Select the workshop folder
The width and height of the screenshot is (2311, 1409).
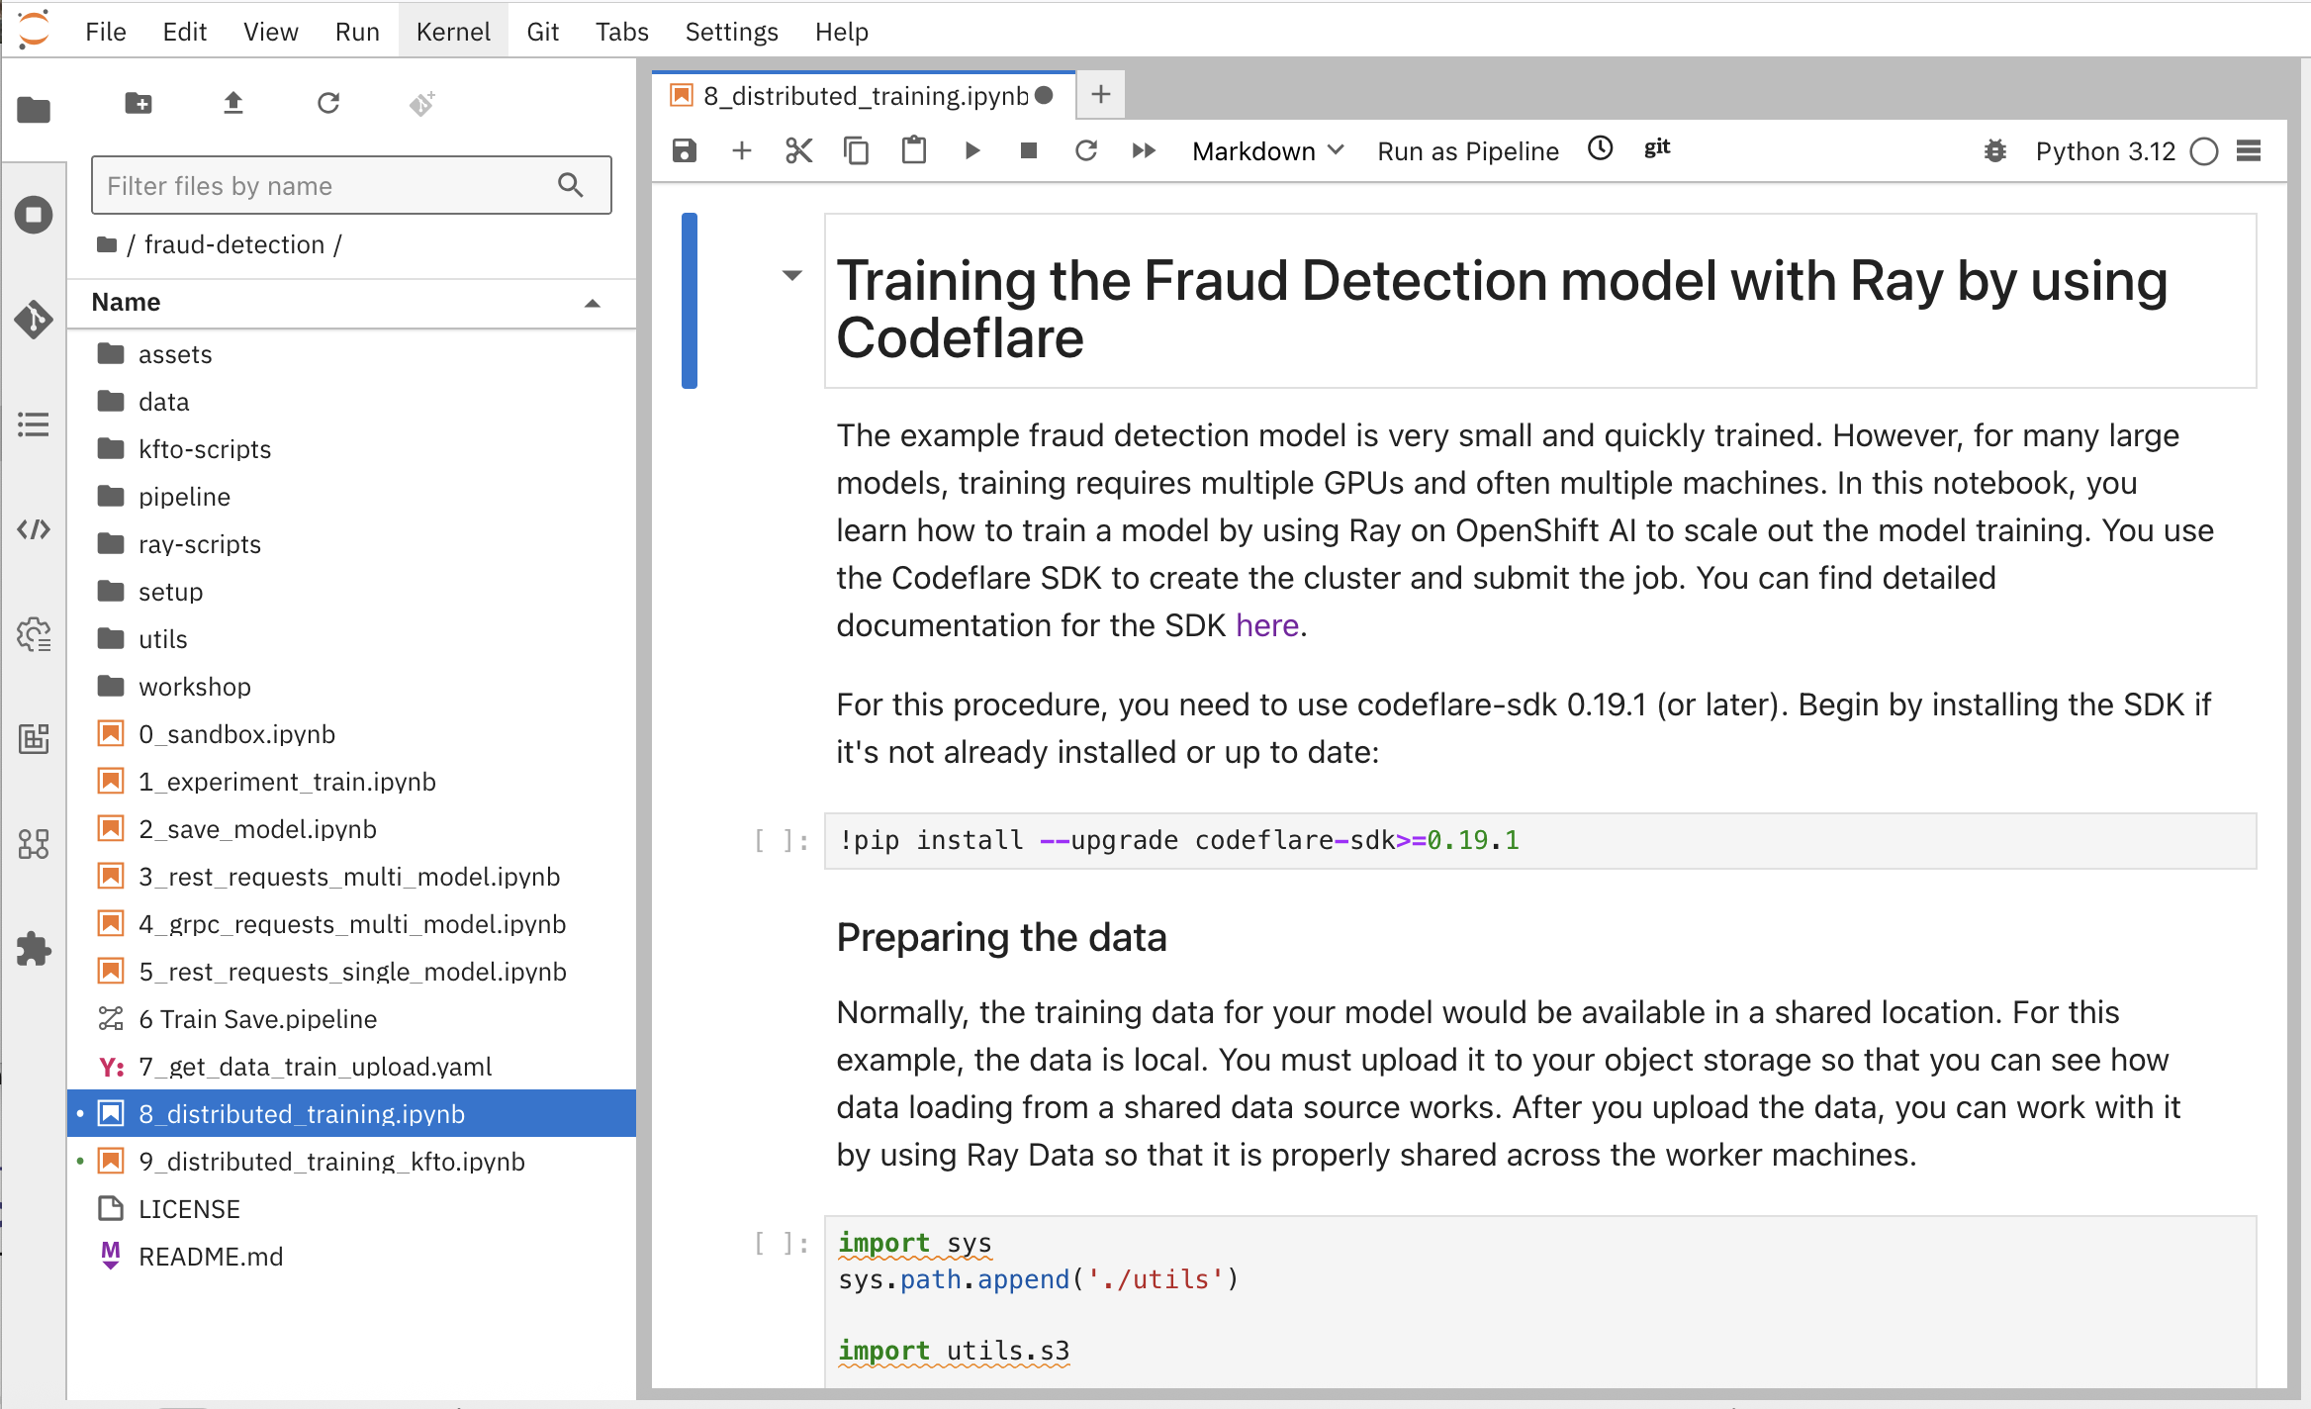click(351, 687)
